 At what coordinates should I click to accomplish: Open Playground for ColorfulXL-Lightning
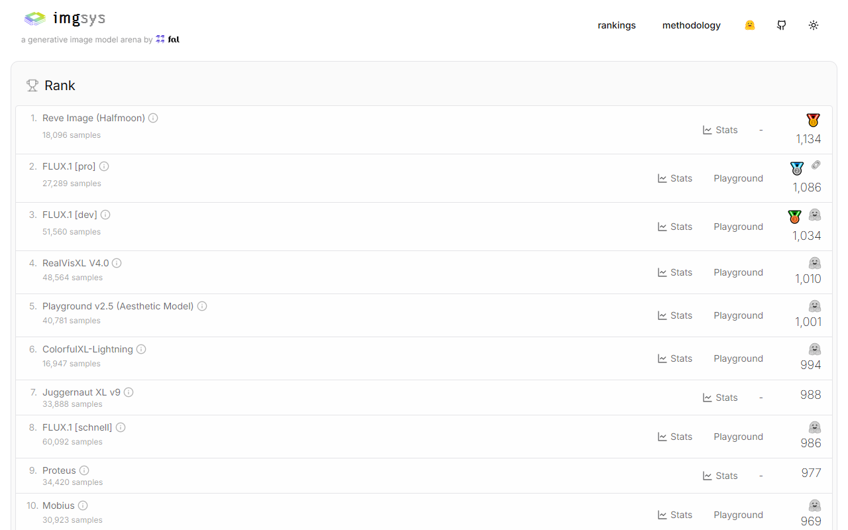pyautogui.click(x=738, y=358)
